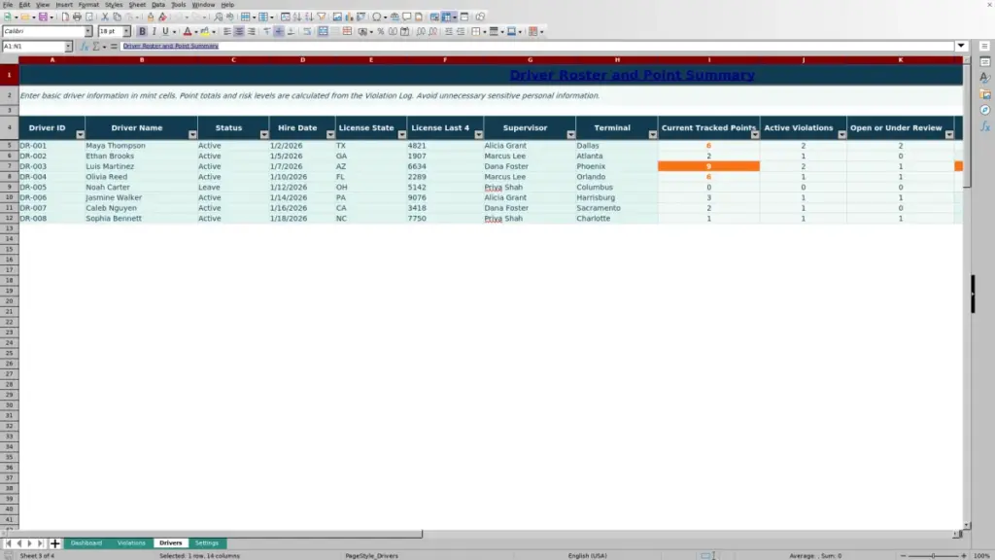Open sidebar Properties panel icon
Viewport: 995px width, 560px height.
(985, 62)
